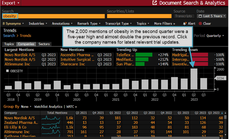Click the Alert bell icon
229x139 pixels.
tap(185, 23)
